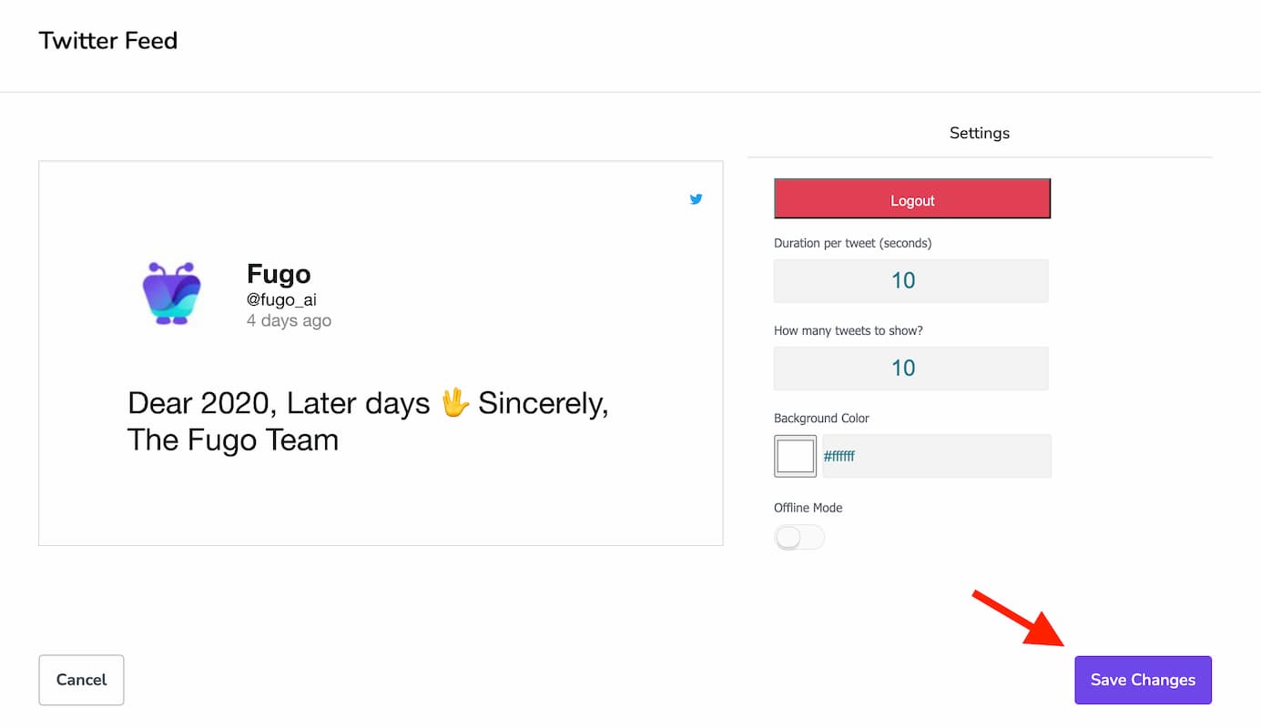The image size is (1261, 728).
Task: Open the background color swatch picker
Action: point(795,456)
